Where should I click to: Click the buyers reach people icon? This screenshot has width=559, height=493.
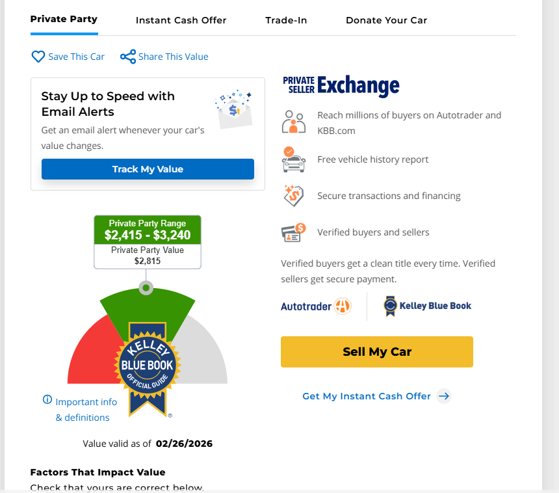294,122
